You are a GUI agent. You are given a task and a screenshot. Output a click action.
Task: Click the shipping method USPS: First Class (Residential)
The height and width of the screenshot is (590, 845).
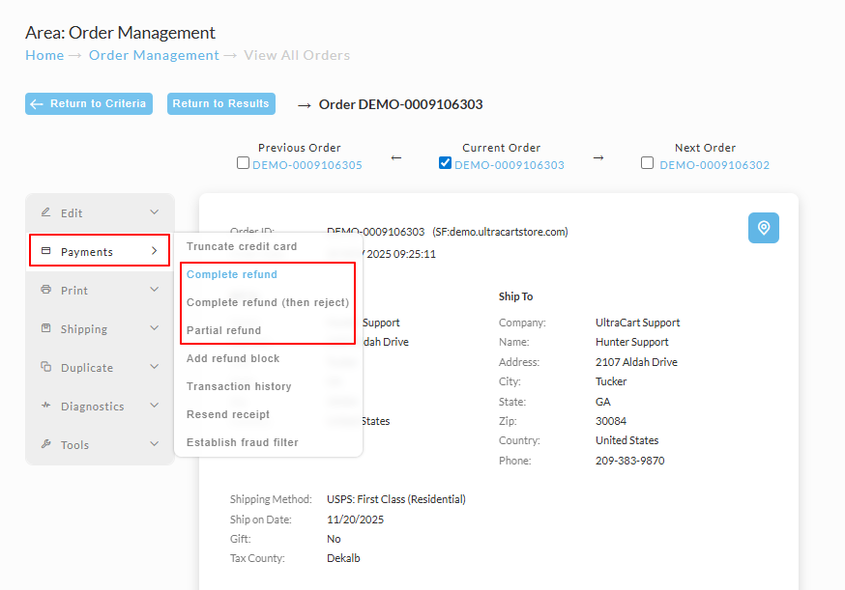point(396,499)
